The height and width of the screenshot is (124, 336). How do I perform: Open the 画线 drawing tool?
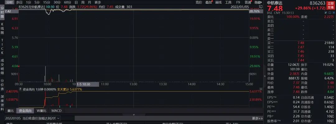tap(218, 2)
